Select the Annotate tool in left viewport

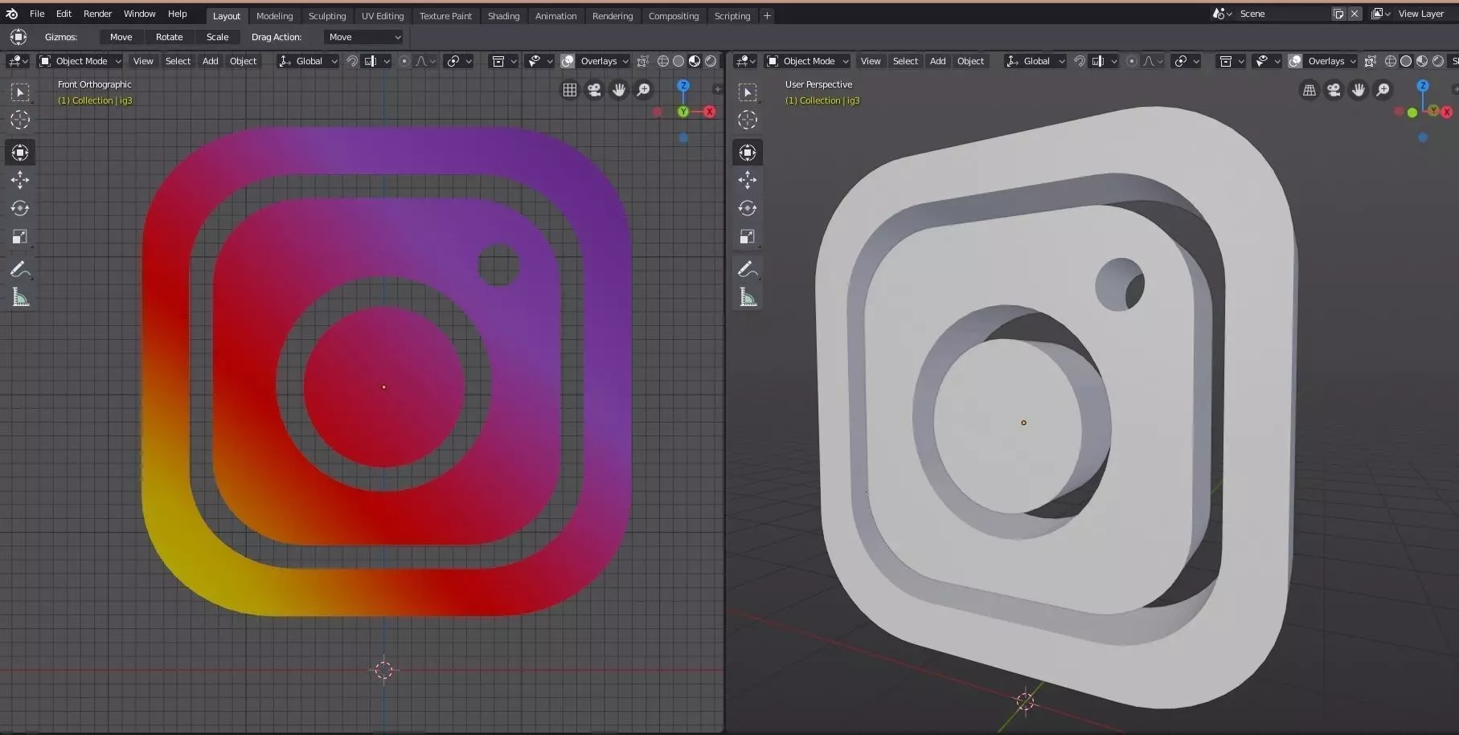tap(20, 269)
